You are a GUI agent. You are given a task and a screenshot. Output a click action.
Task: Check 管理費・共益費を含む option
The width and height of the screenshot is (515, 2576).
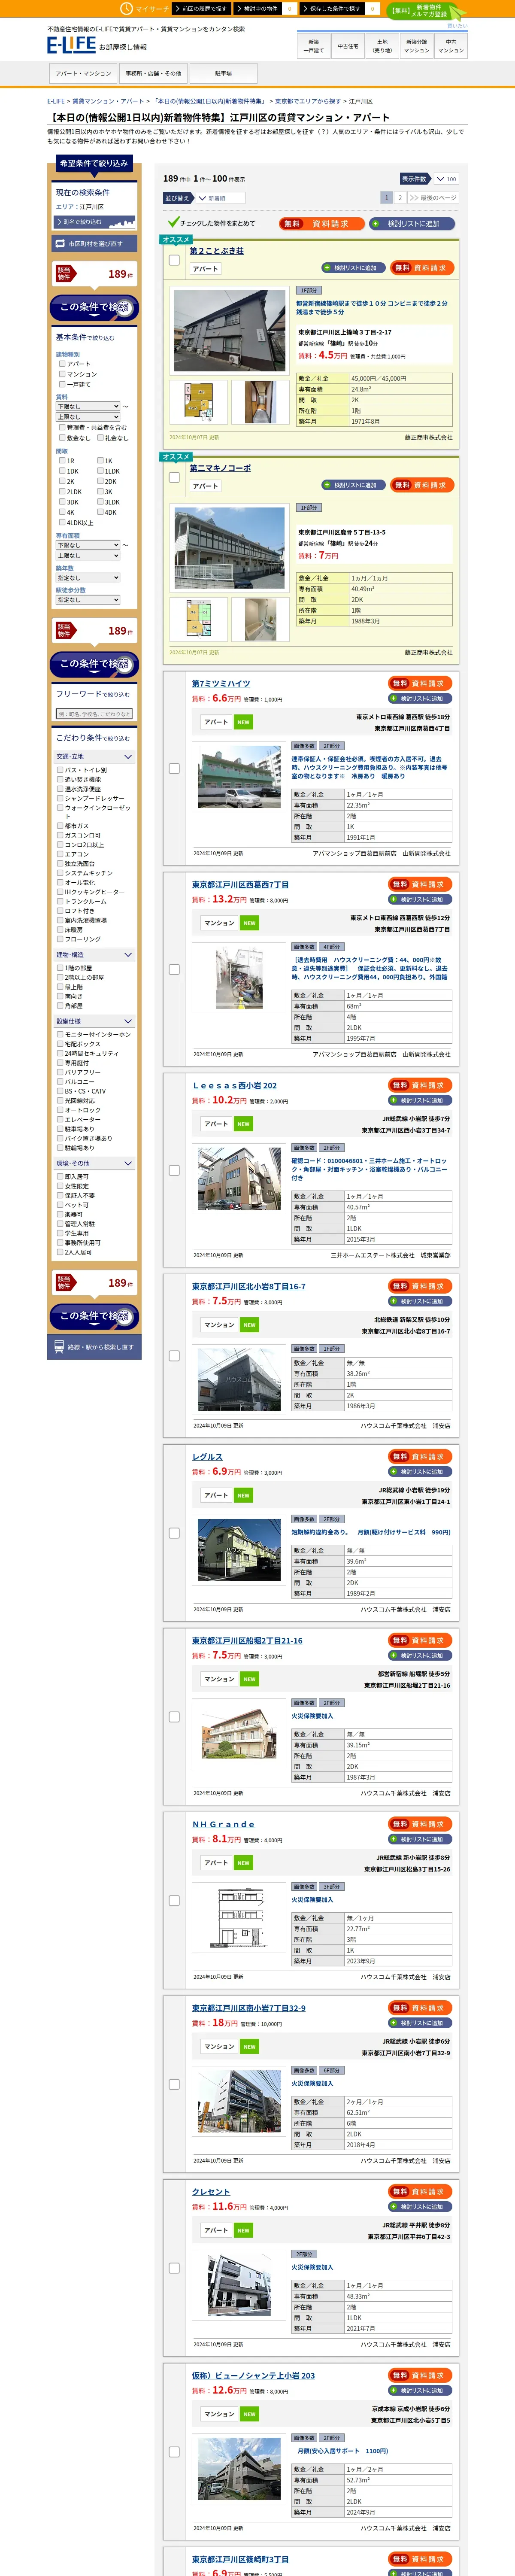tap(62, 427)
